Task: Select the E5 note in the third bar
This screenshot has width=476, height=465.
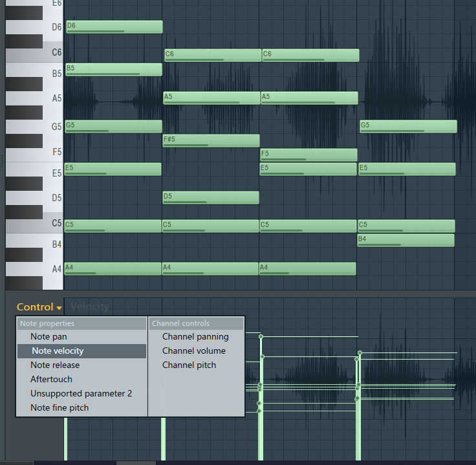Action: 308,169
